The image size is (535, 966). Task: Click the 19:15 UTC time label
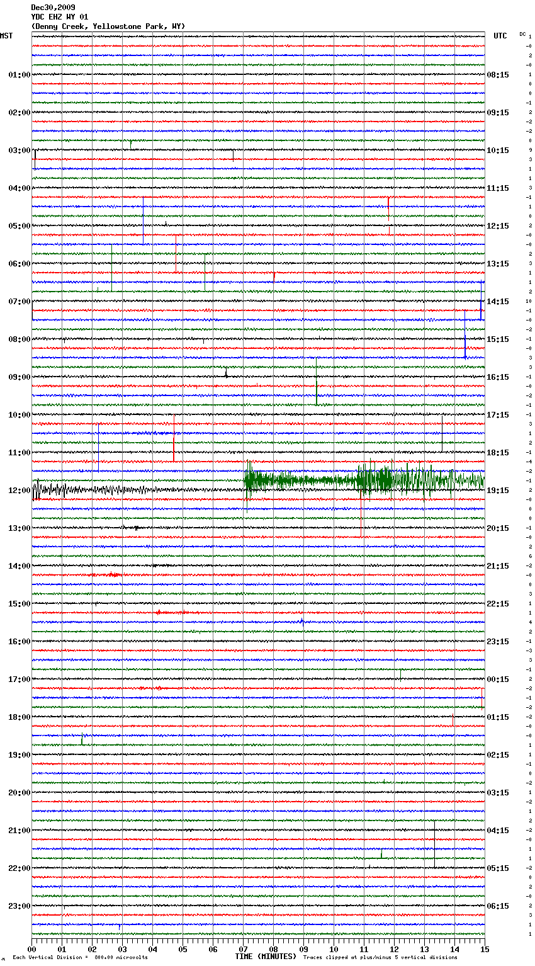498,491
